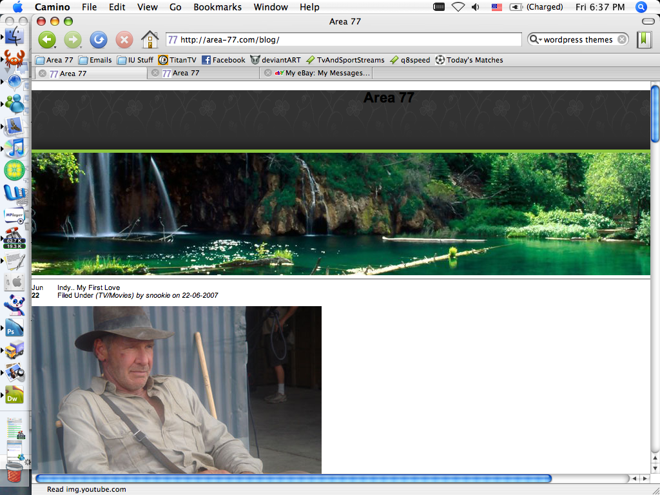Screen dimensions: 660x495
Task: Open the Edit menu
Action: (x=117, y=6)
